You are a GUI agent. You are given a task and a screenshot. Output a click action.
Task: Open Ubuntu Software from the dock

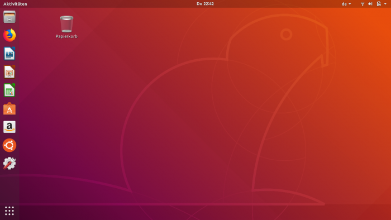click(9, 109)
